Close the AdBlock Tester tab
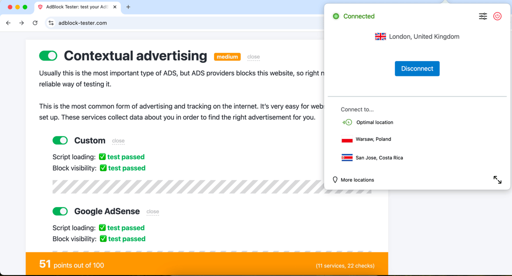 (115, 7)
